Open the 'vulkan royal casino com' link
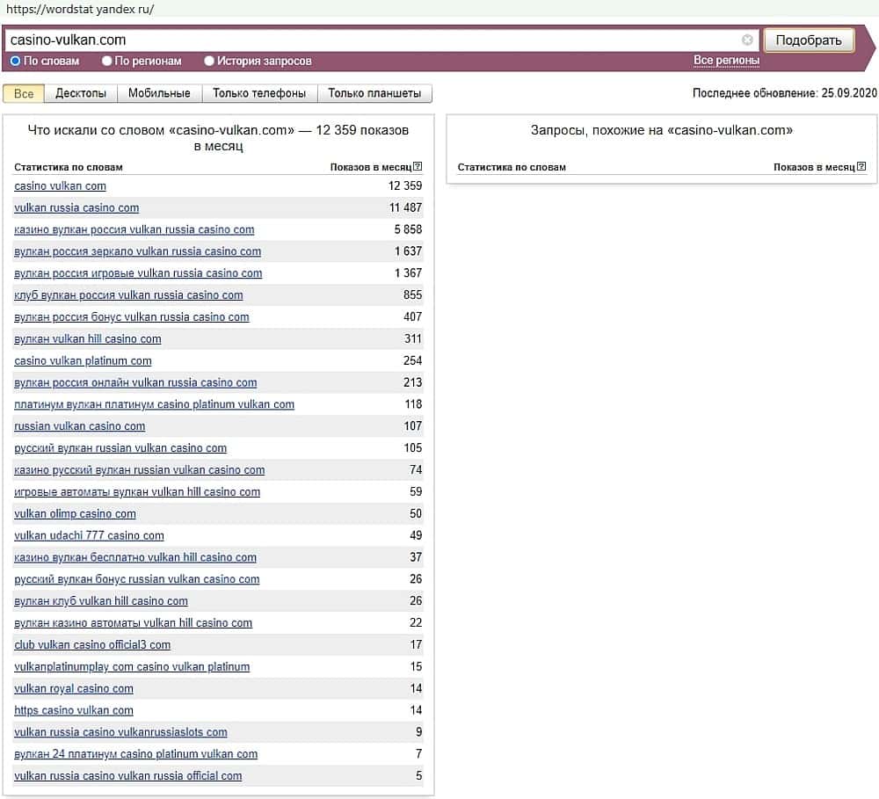879x799 pixels. click(74, 688)
